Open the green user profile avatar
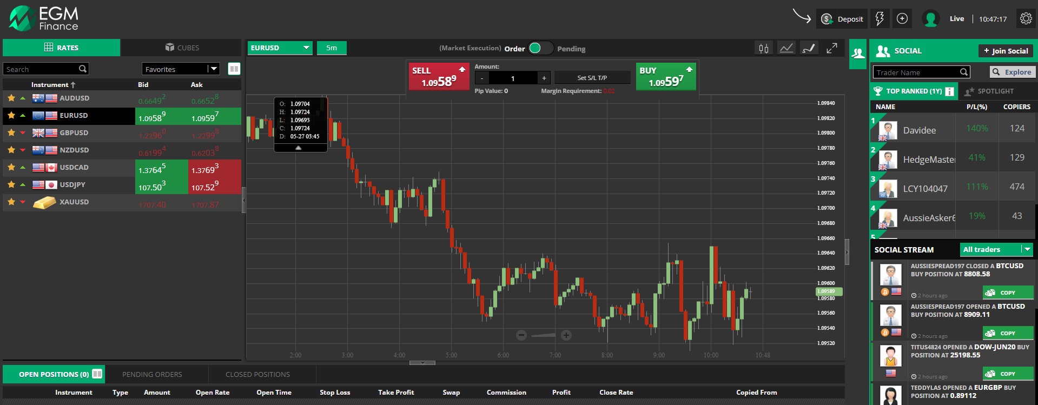 coord(930,19)
